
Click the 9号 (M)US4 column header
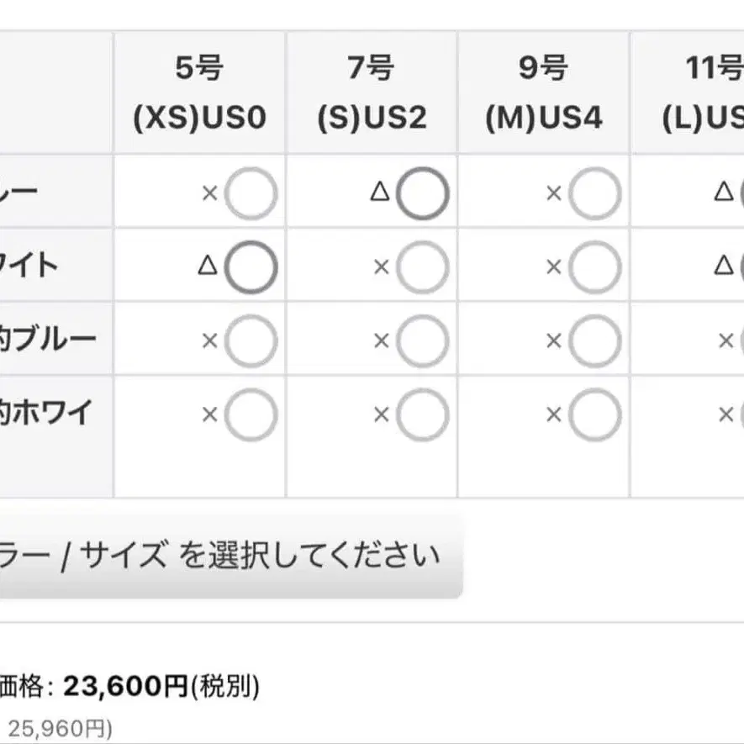[543, 92]
